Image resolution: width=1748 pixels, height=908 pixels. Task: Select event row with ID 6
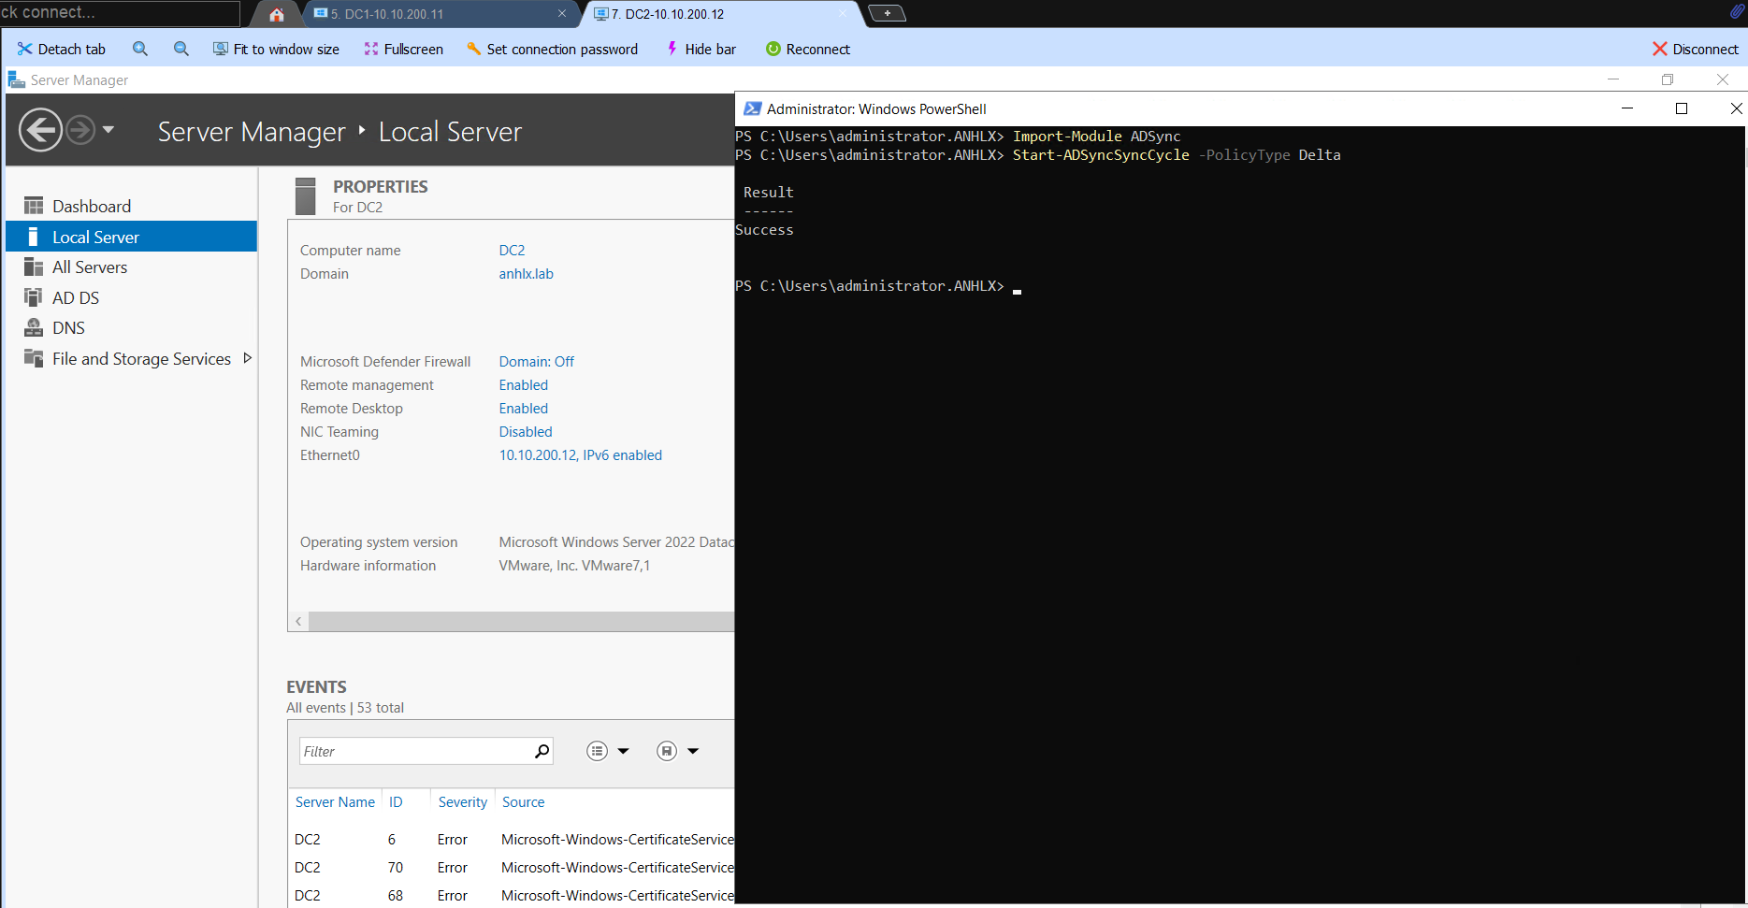[512, 840]
